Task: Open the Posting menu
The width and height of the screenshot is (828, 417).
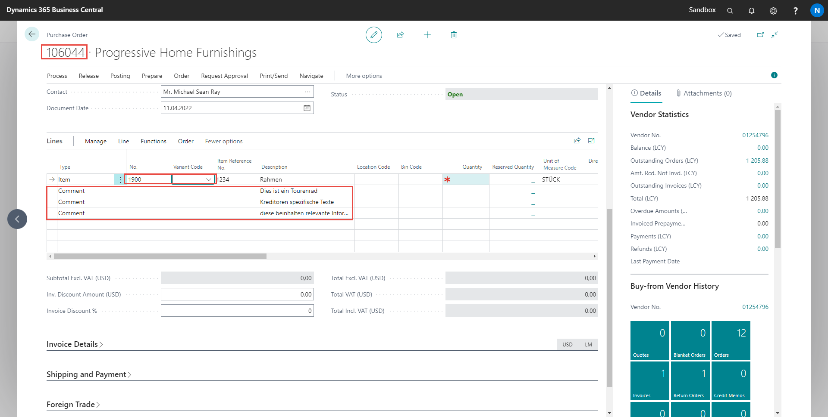Action: (x=120, y=76)
